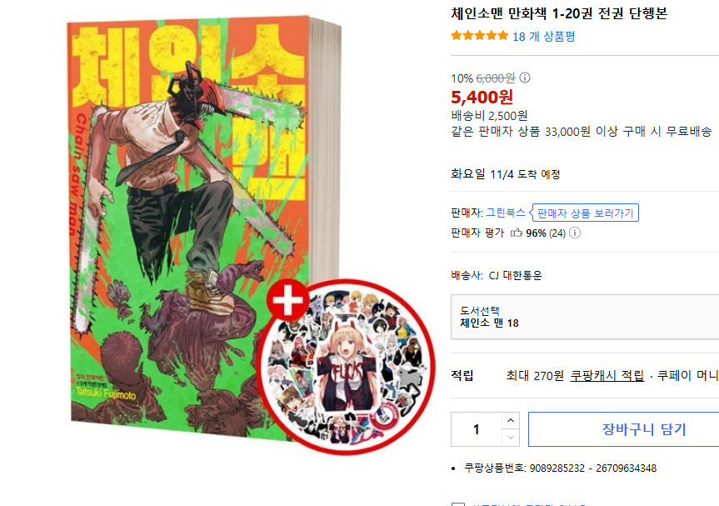Expand the 도서선택 체인소 맨 18 dropdown
This screenshot has height=506, width=719.
pos(585,317)
